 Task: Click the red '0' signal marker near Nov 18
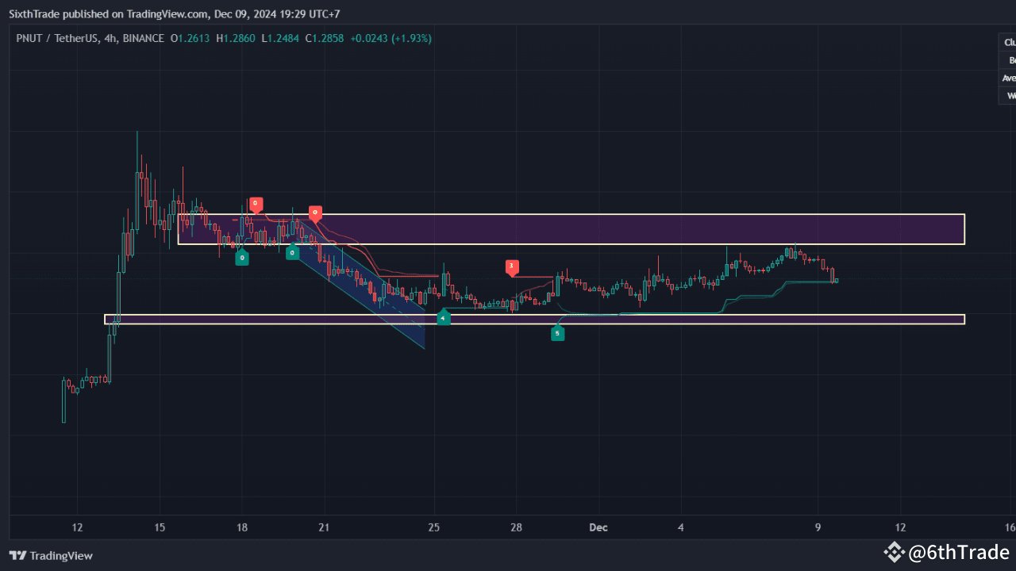tap(255, 204)
